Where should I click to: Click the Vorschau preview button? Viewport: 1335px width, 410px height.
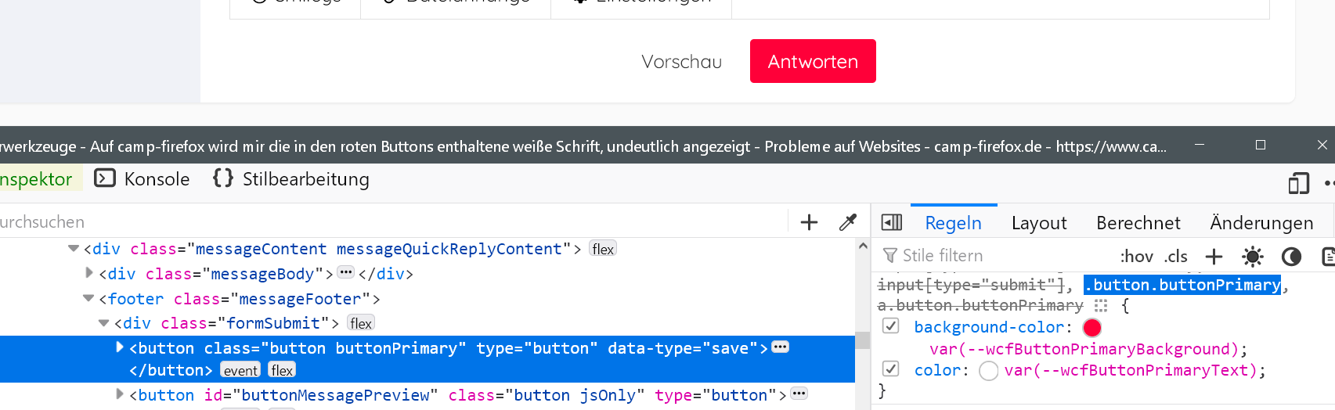pos(681,62)
